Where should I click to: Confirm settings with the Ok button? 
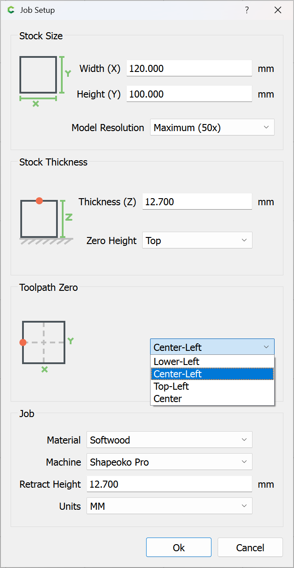pyautogui.click(x=179, y=548)
